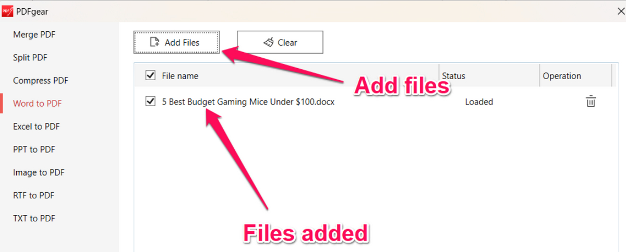Image resolution: width=626 pixels, height=252 pixels.
Task: Click the Loaded status text
Action: pyautogui.click(x=479, y=102)
